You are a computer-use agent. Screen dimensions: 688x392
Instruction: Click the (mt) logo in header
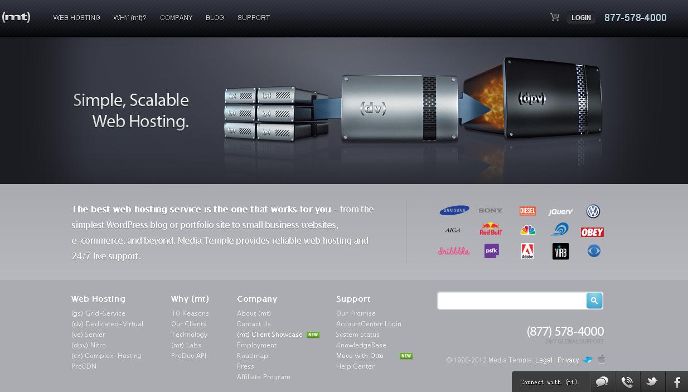(x=16, y=17)
